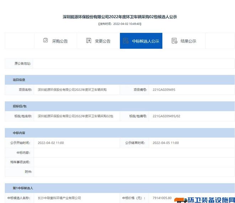
Task: Click the 原公告地址 label
Action: pyautogui.click(x=23, y=64)
